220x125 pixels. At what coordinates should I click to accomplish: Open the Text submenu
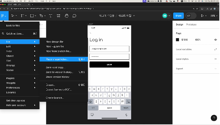point(20,60)
